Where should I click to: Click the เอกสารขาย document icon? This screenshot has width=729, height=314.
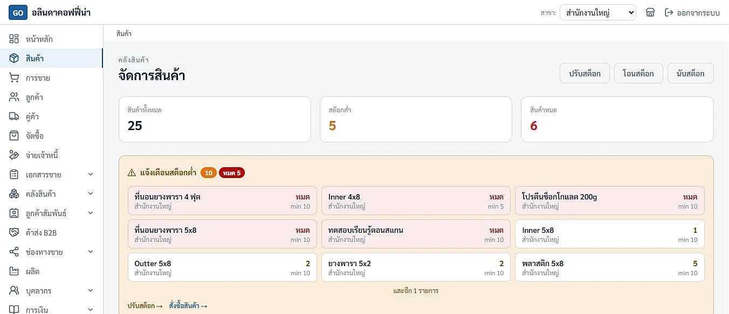[x=14, y=175]
